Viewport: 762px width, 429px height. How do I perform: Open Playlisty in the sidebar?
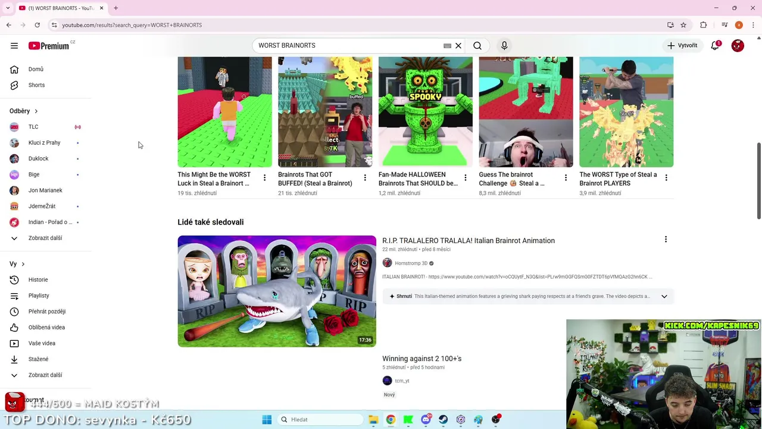(46, 296)
